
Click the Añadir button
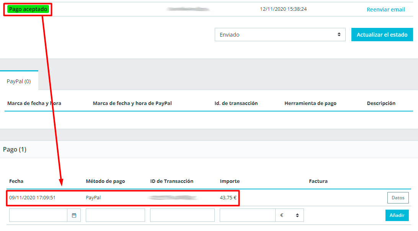(x=397, y=215)
